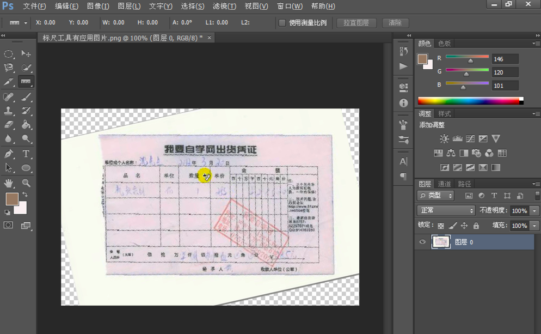This screenshot has height=334, width=541.
Task: Open the layer blend mode dropdown showing 正常
Action: coord(445,210)
